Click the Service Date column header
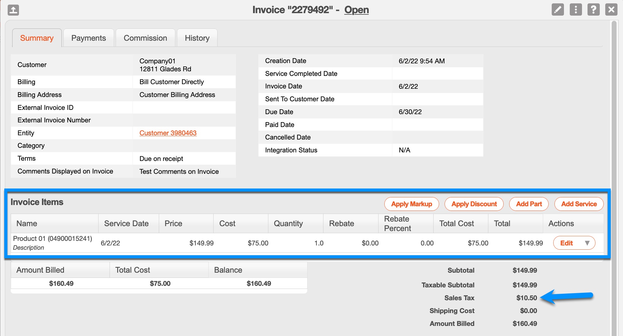 pos(126,223)
